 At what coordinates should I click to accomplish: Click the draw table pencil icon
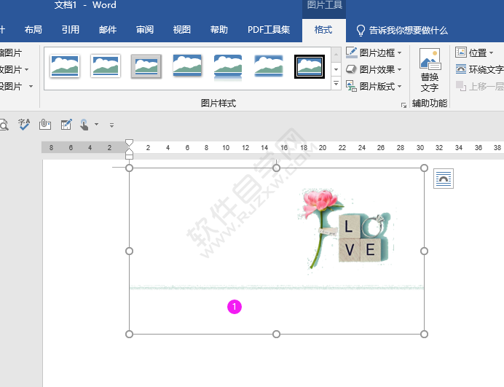tap(66, 125)
